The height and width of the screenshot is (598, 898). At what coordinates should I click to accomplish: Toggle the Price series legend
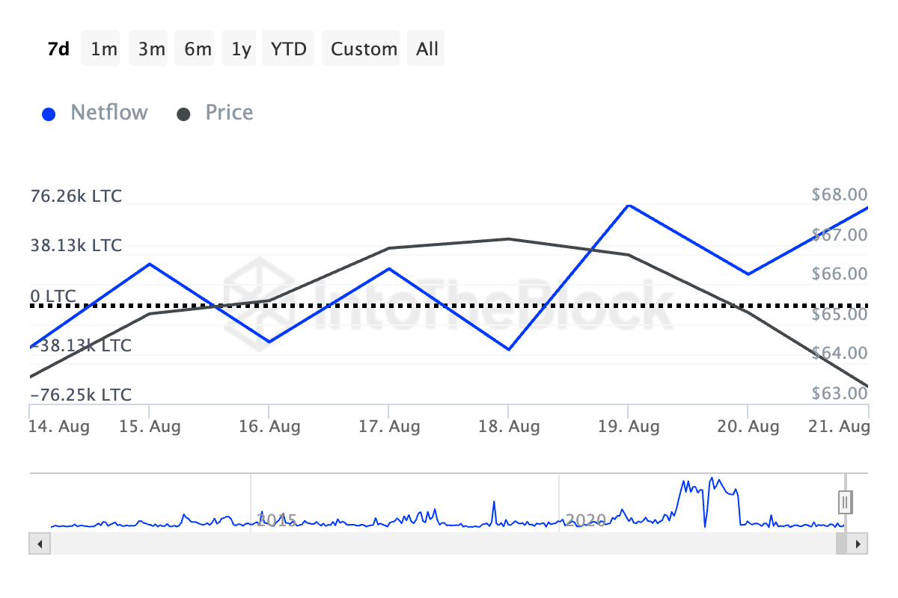[229, 113]
